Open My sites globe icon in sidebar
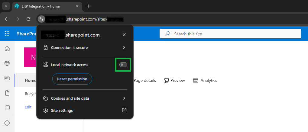 (7, 63)
